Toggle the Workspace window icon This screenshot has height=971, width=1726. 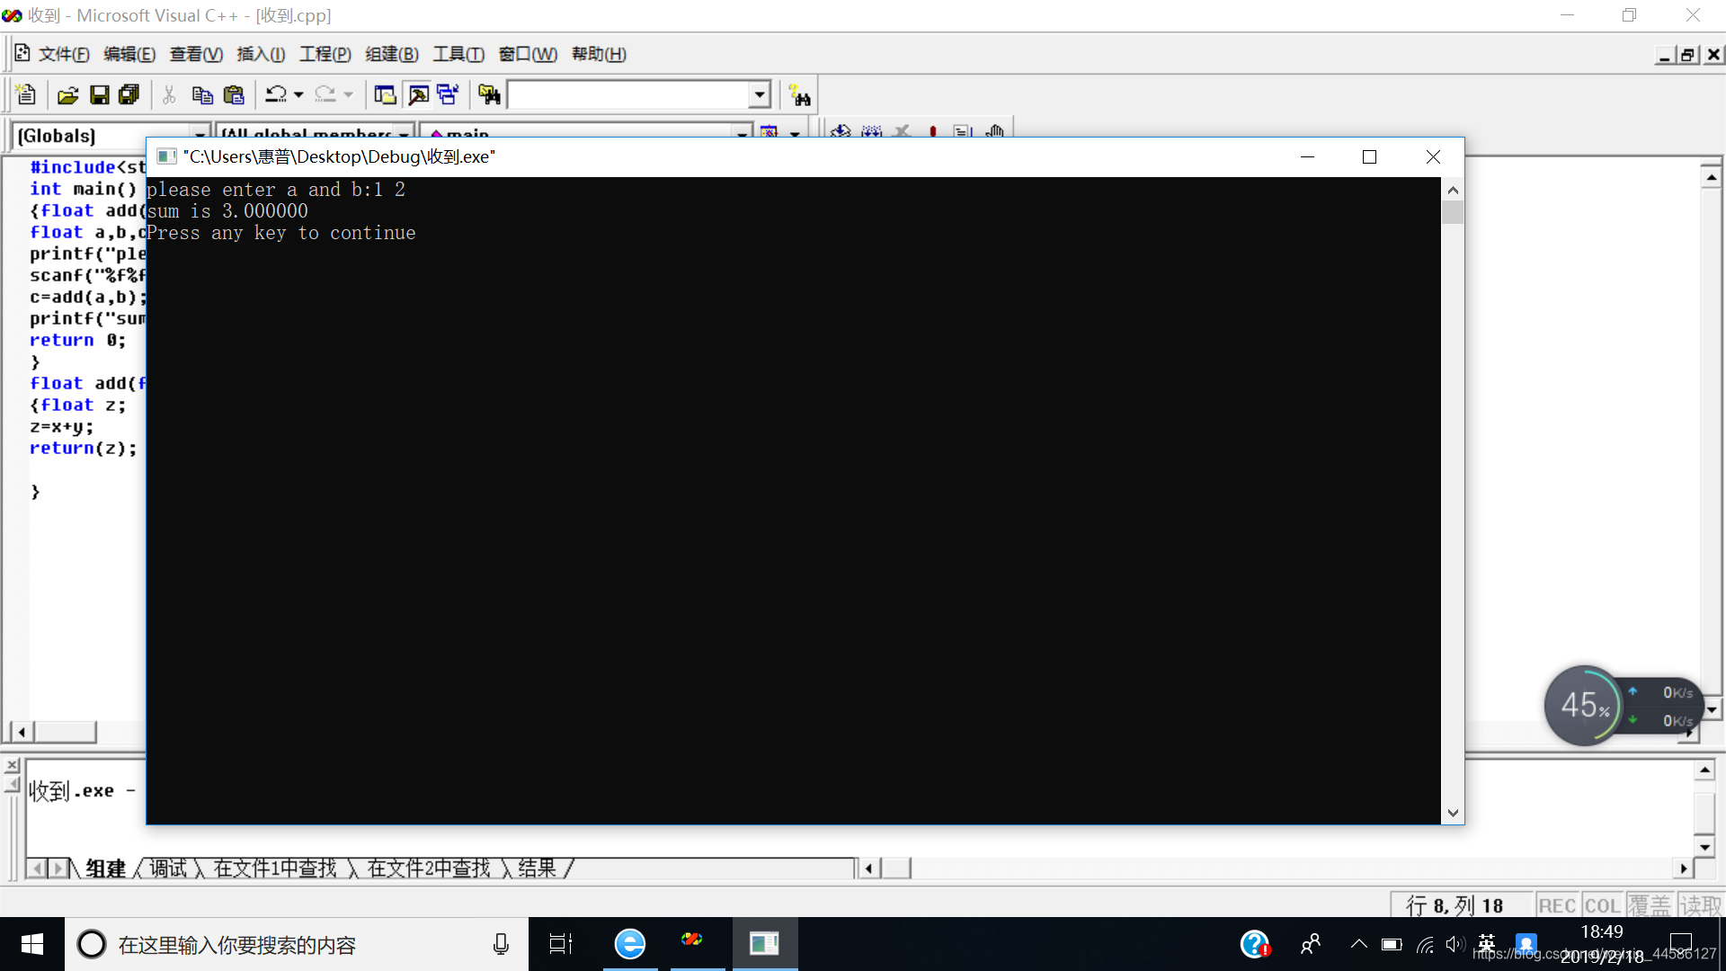(x=385, y=94)
